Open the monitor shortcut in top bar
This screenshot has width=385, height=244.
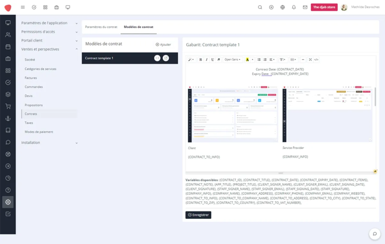tap(68, 7)
